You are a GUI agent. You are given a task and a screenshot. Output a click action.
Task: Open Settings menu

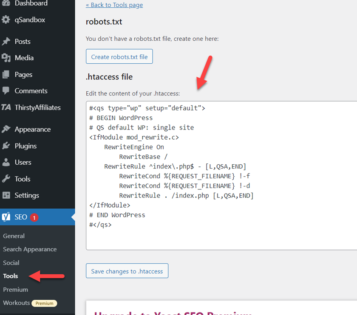pyautogui.click(x=37, y=195)
